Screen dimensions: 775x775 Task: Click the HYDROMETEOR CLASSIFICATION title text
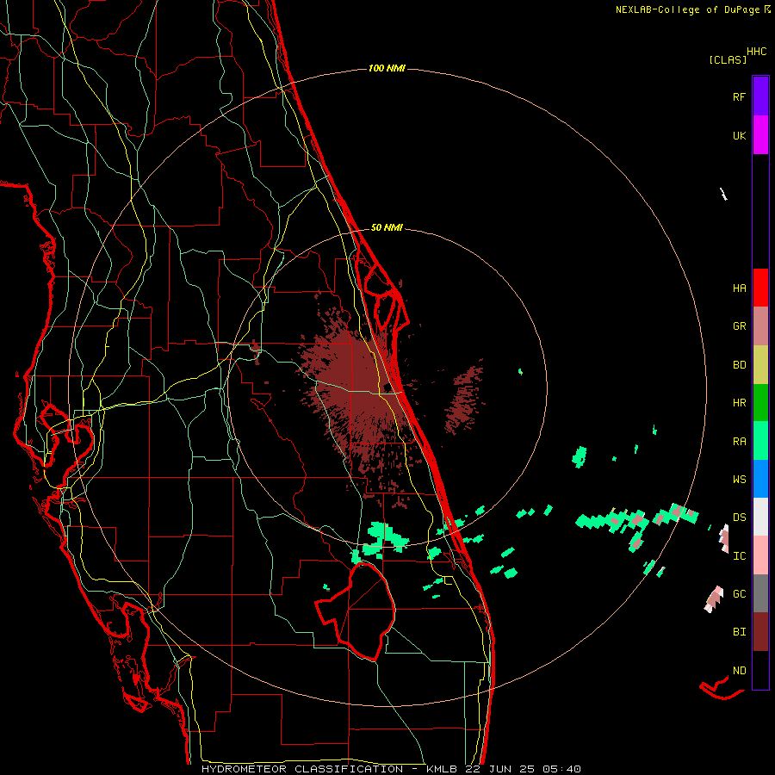[302, 769]
